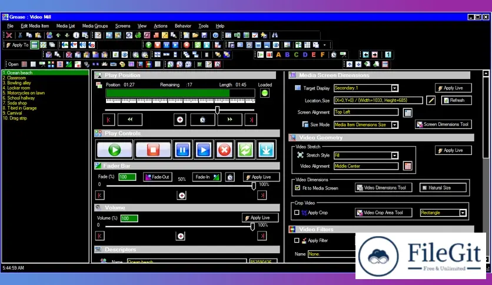Viewport: 492px width, 285px height.
Task: Click the large blue Pause button
Action: [x=182, y=150]
